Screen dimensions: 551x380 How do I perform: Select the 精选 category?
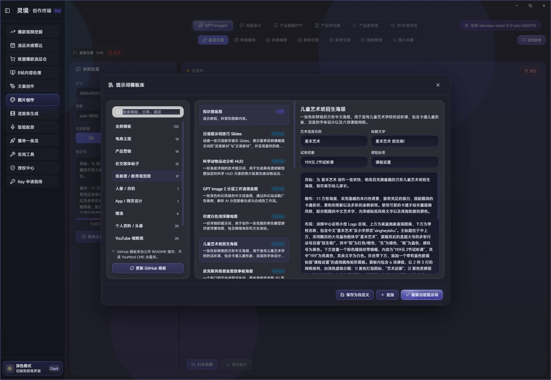tap(147, 213)
